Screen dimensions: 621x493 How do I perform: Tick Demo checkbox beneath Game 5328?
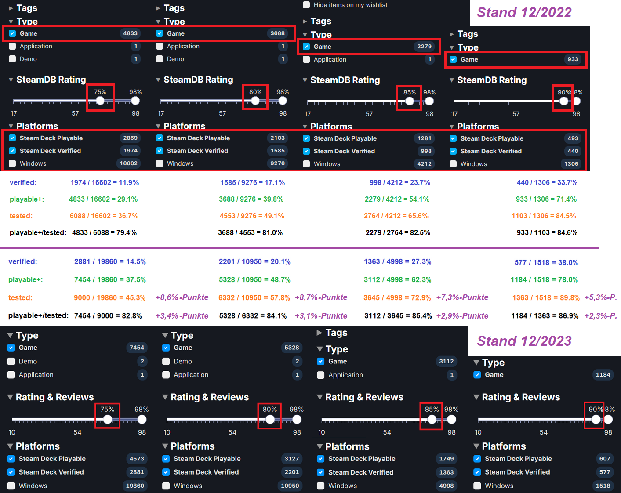tap(166, 361)
